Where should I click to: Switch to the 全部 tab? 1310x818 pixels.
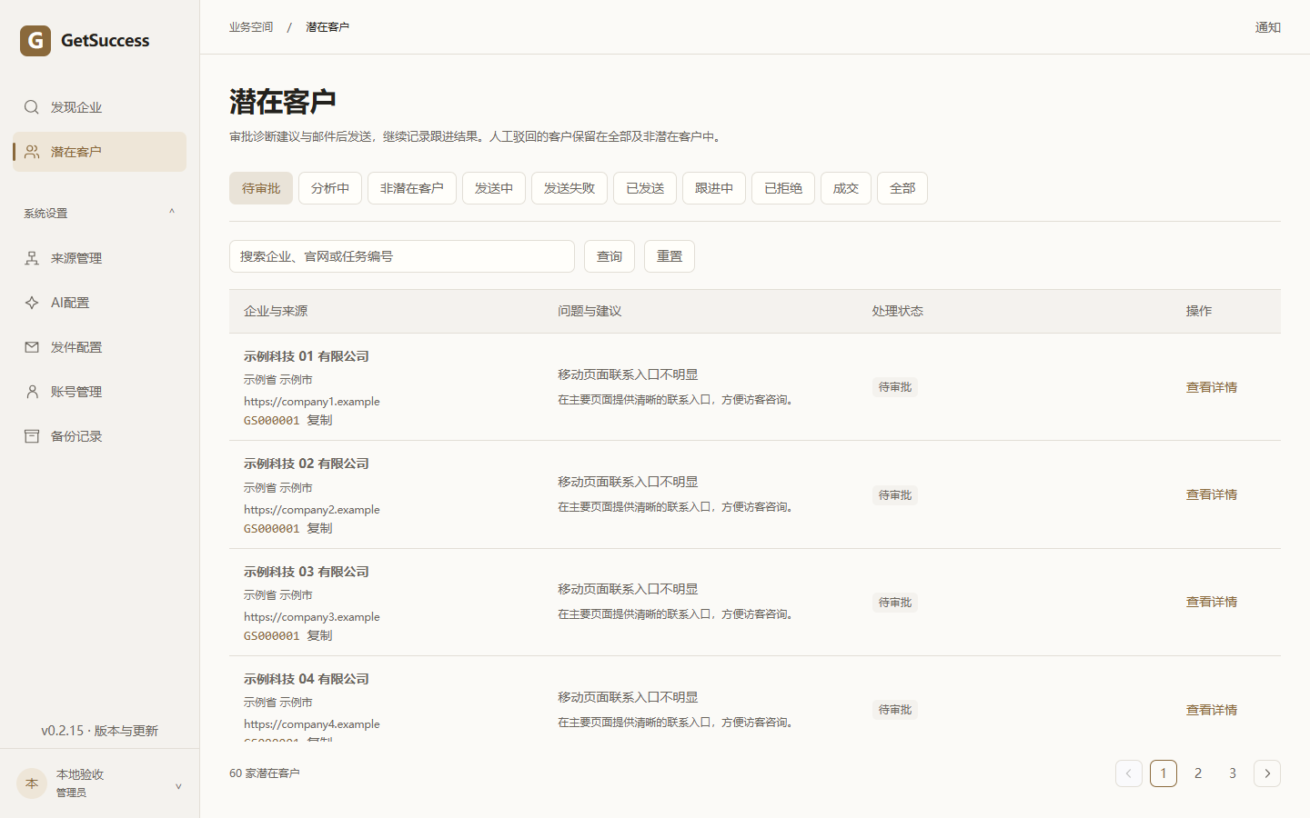[x=902, y=188]
